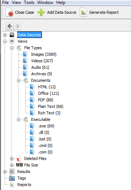The height and width of the screenshot is (190, 131).
Task: Click the Generate Report button
Action: [x=99, y=12]
